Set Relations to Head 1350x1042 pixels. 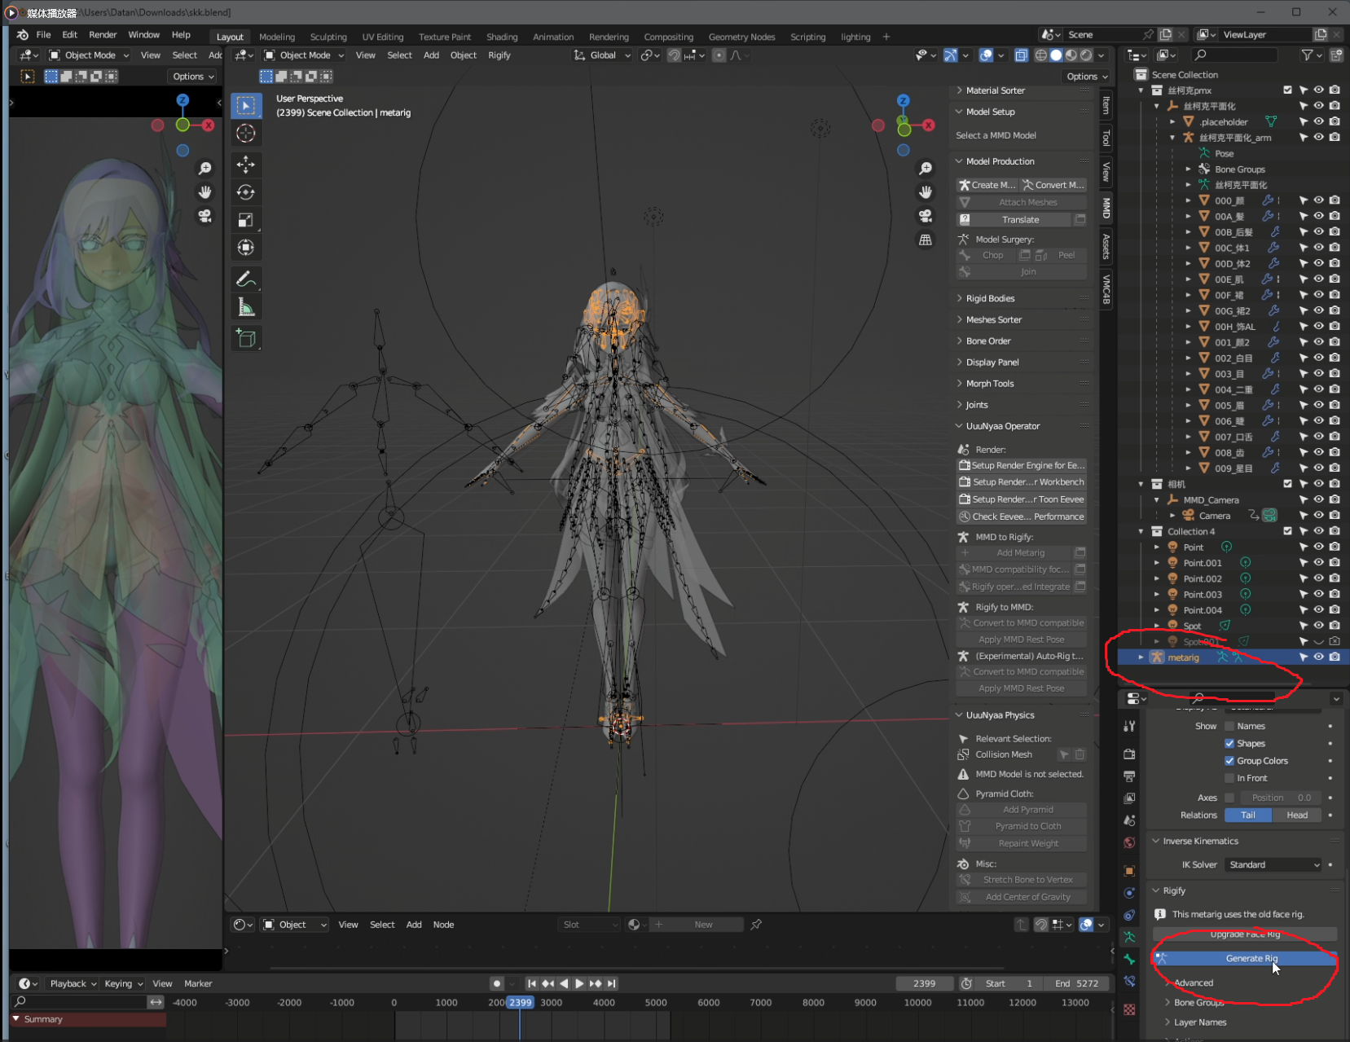tap(1297, 816)
